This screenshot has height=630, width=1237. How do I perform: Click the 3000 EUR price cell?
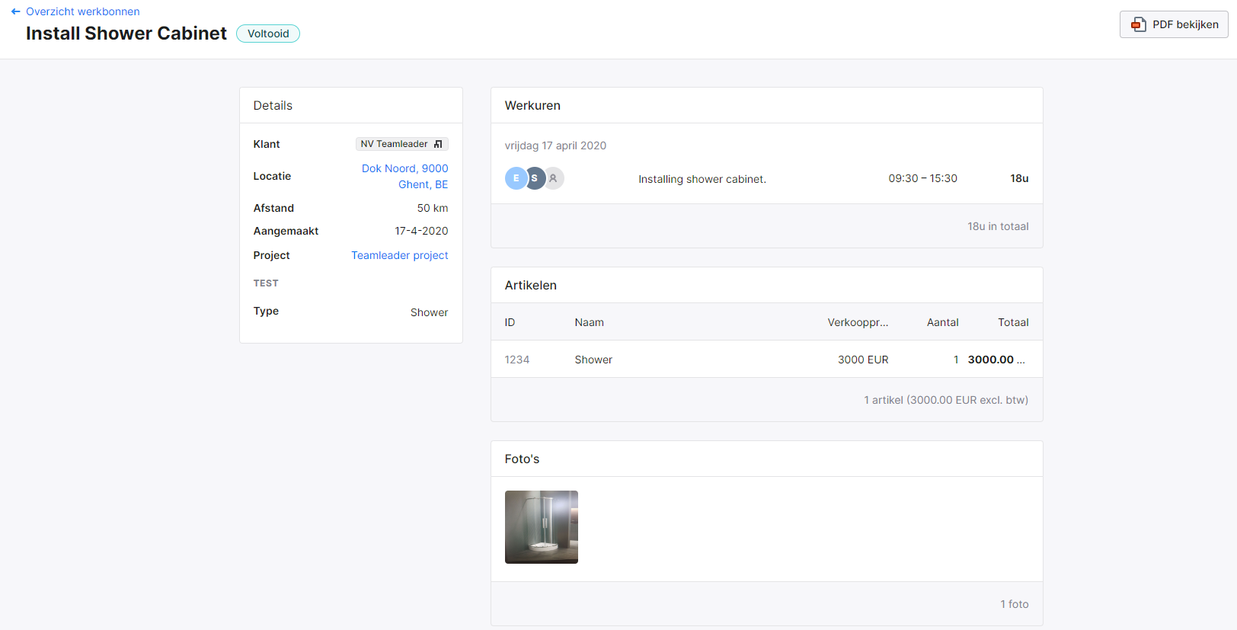pos(863,360)
